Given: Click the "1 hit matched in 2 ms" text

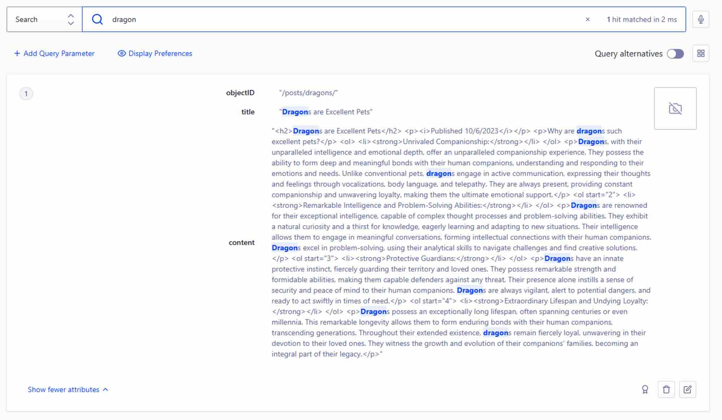Looking at the screenshot, I should coord(641,19).
